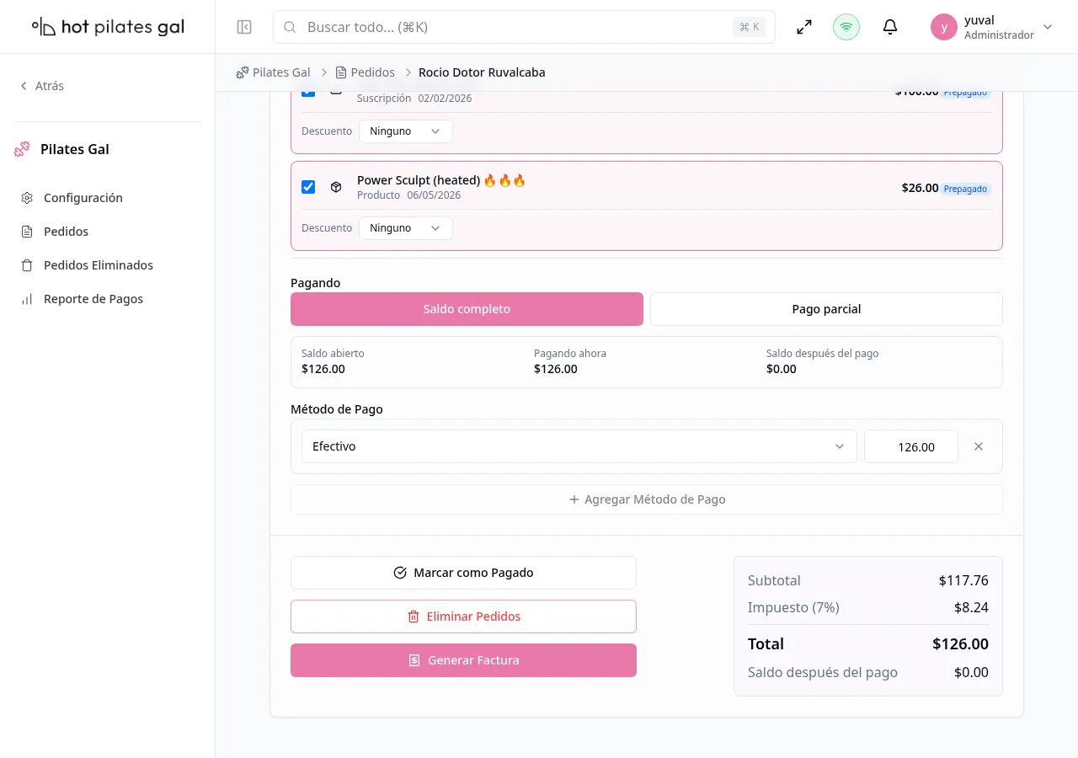Click the Pedidos breadcrumb document icon
The height and width of the screenshot is (758, 1078).
[341, 72]
